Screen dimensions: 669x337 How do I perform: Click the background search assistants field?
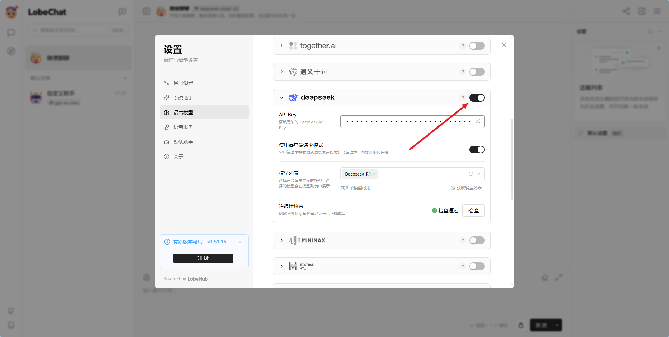point(78,30)
